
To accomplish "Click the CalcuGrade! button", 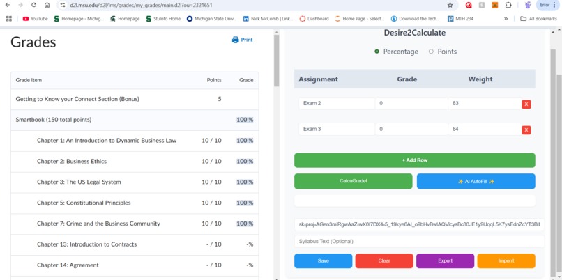I will [354, 181].
